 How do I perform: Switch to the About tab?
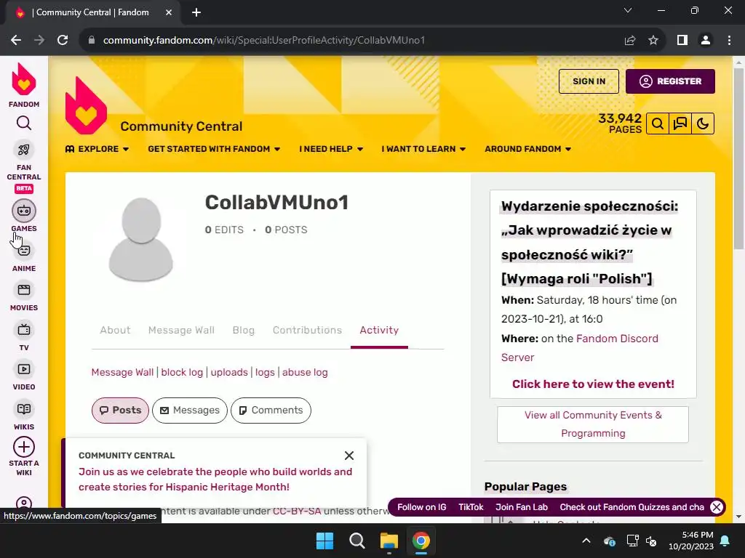coord(115,331)
